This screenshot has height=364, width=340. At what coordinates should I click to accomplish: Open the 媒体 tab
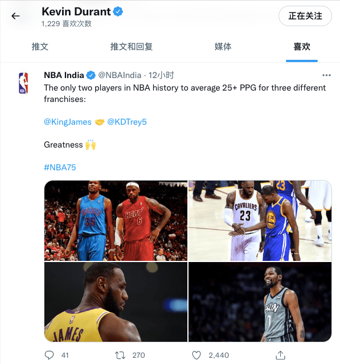pyautogui.click(x=223, y=47)
